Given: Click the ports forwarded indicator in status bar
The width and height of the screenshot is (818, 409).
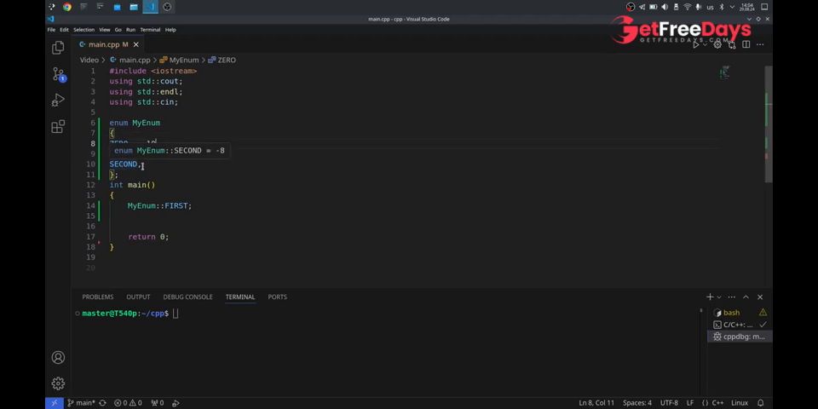Looking at the screenshot, I should [x=157, y=403].
